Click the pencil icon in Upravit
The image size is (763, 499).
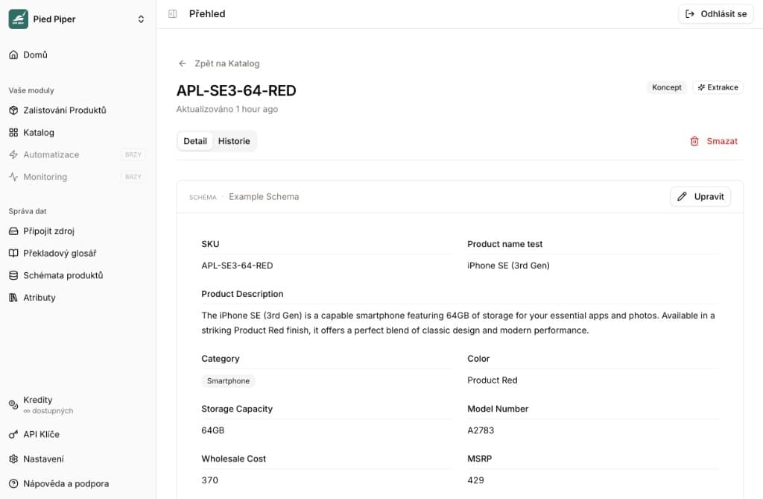click(x=683, y=196)
